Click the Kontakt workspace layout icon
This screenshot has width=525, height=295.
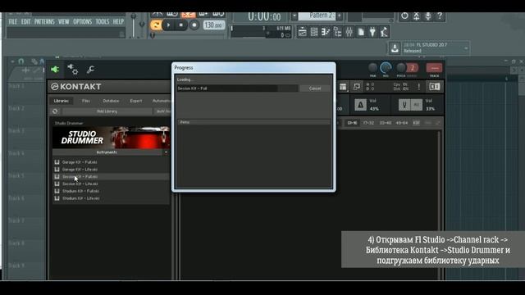(343, 87)
